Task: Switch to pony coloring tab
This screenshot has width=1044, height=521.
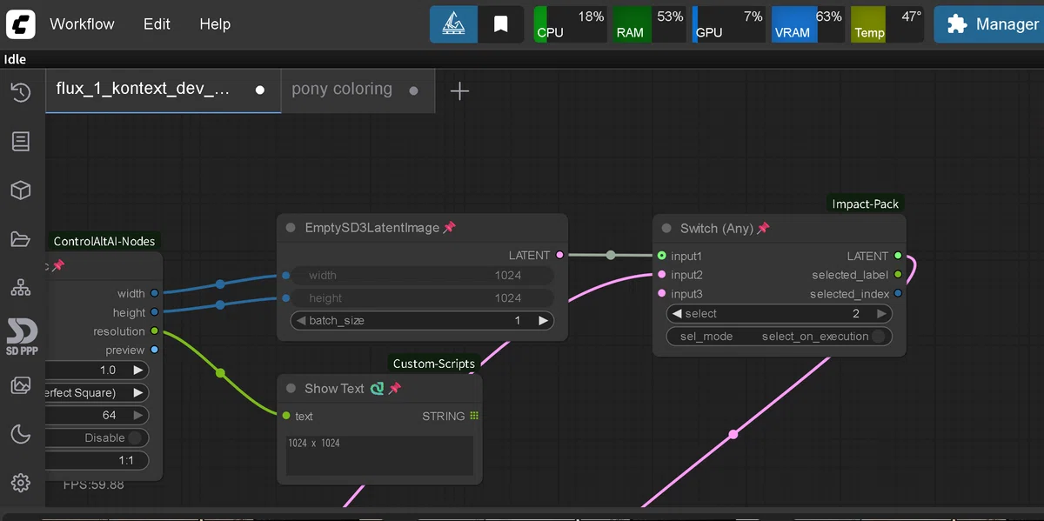Action: pos(358,90)
